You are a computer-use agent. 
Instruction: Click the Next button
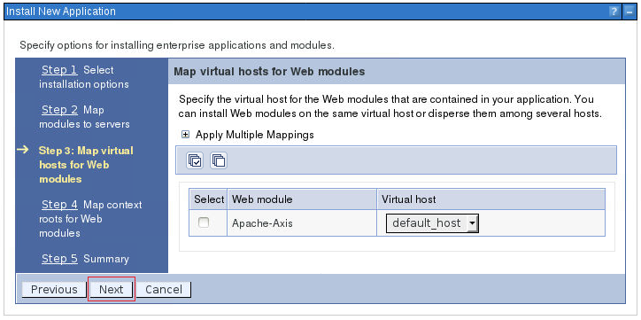pyautogui.click(x=112, y=290)
